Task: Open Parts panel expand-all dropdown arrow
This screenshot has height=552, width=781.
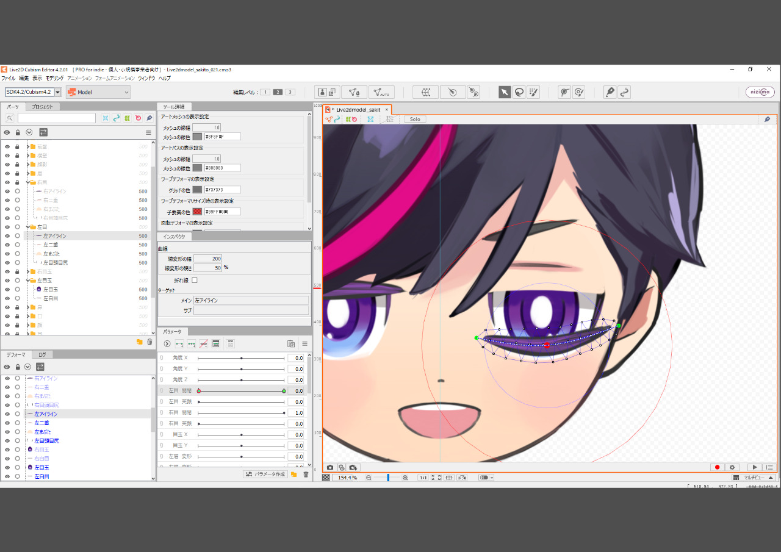Action: 29,132
